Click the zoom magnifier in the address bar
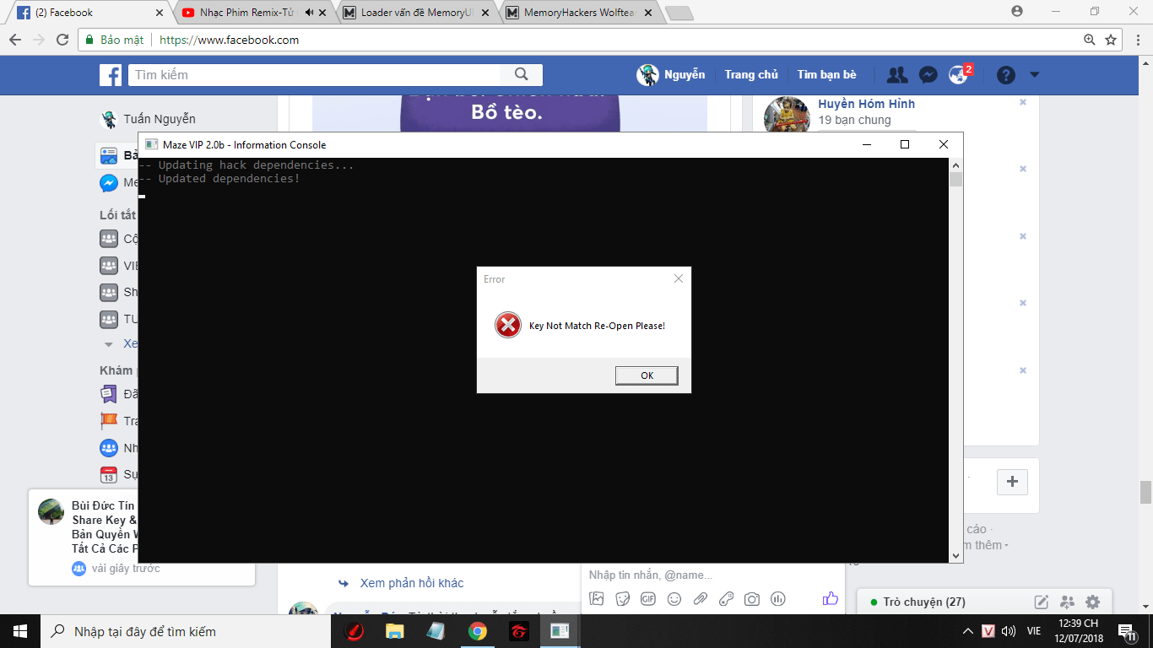Image resolution: width=1153 pixels, height=648 pixels. 1090,40
